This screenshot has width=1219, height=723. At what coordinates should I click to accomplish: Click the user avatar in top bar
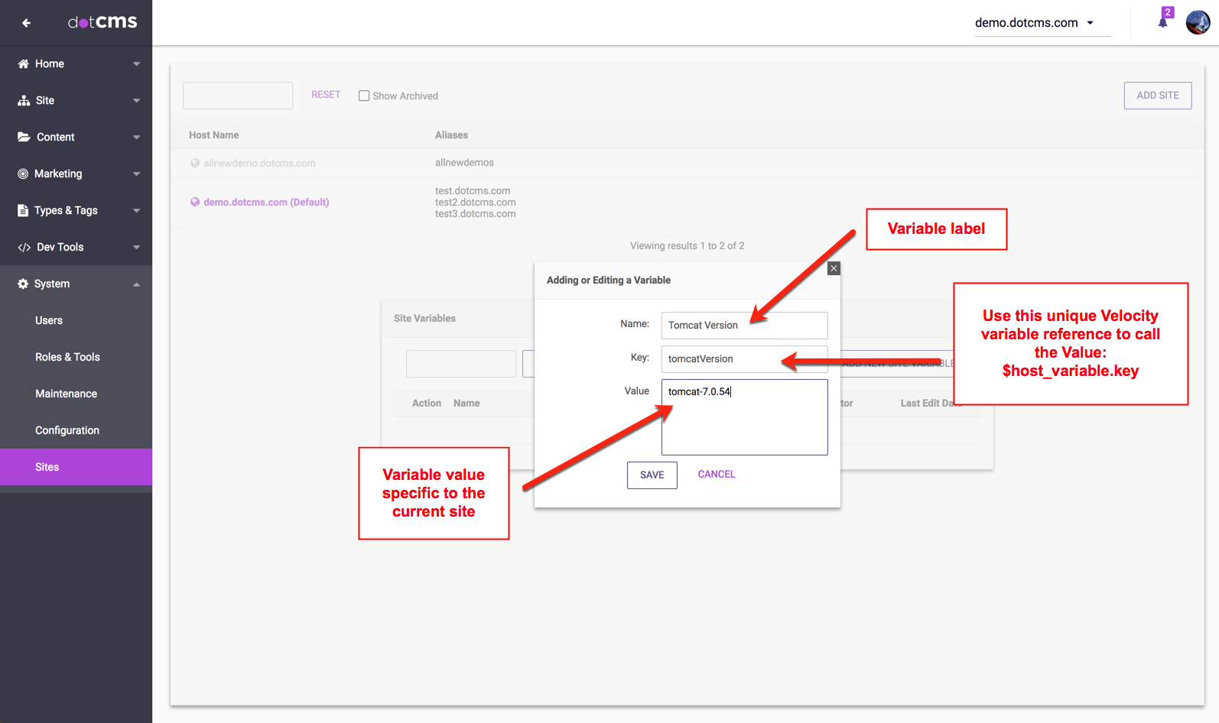pos(1197,22)
